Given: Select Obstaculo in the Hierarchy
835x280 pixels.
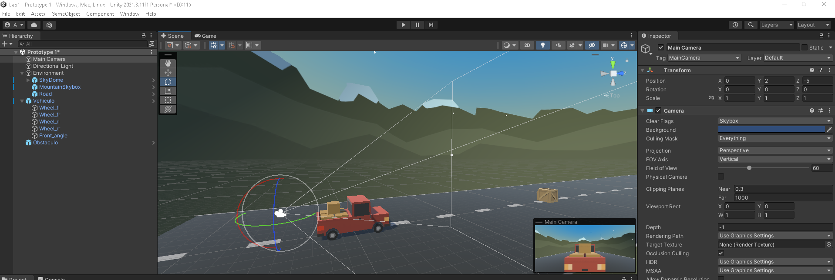Looking at the screenshot, I should coord(45,143).
